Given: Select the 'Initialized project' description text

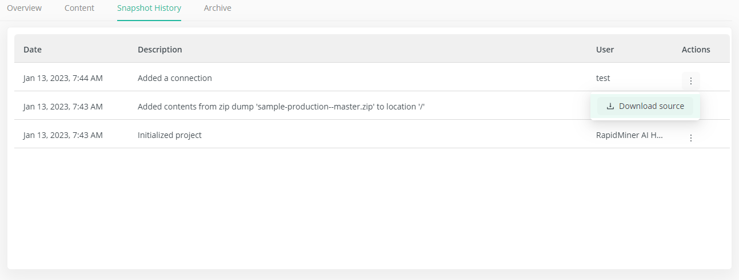Looking at the screenshot, I should [x=170, y=135].
